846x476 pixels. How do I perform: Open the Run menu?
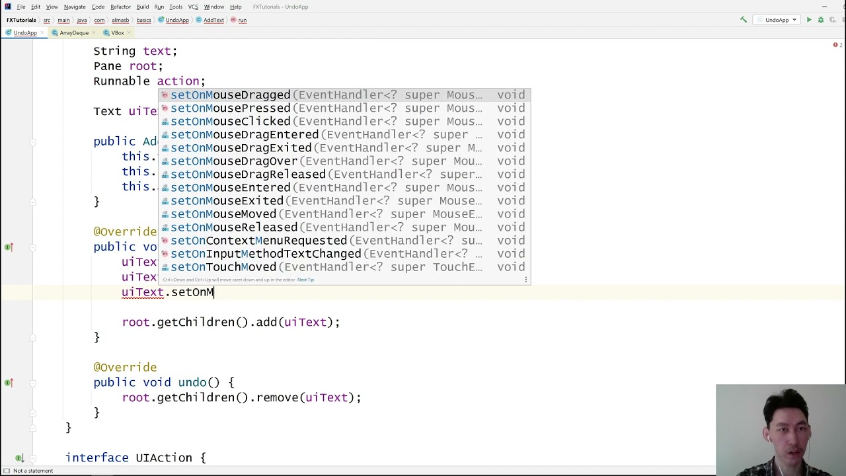click(159, 7)
